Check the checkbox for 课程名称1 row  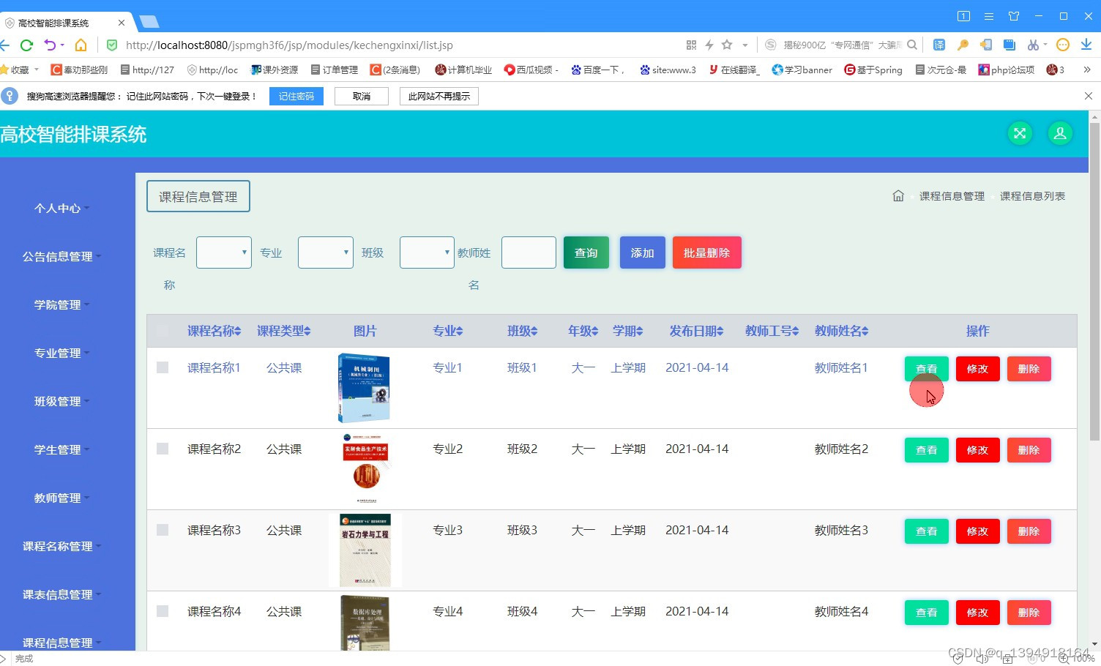[x=162, y=367]
